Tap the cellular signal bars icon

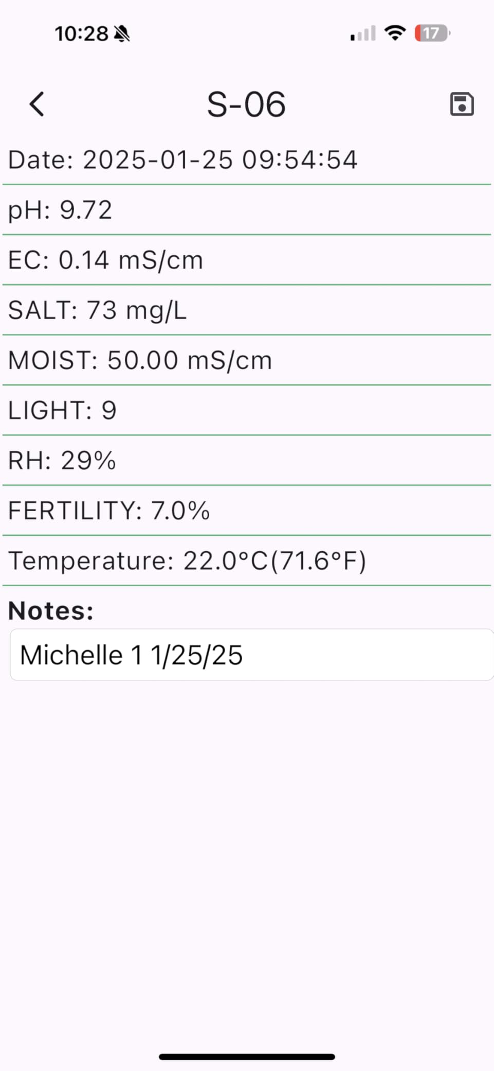(x=363, y=34)
